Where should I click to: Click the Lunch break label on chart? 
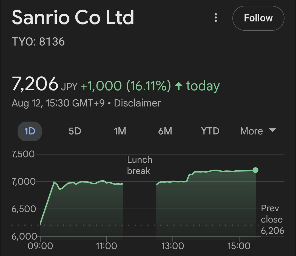pyautogui.click(x=140, y=165)
